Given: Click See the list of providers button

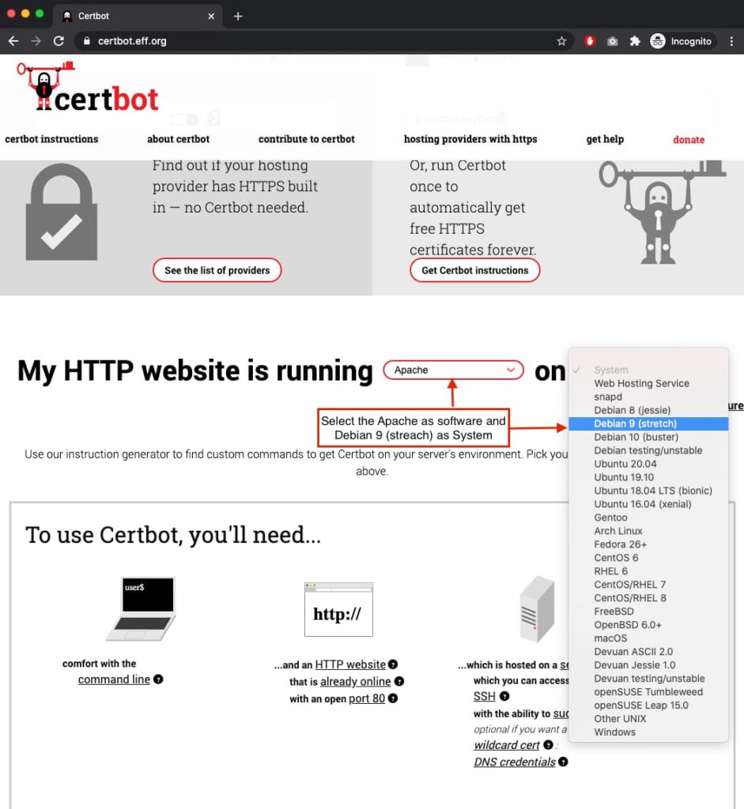Looking at the screenshot, I should [217, 270].
